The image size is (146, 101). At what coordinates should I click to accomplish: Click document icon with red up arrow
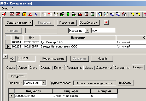[50, 14]
